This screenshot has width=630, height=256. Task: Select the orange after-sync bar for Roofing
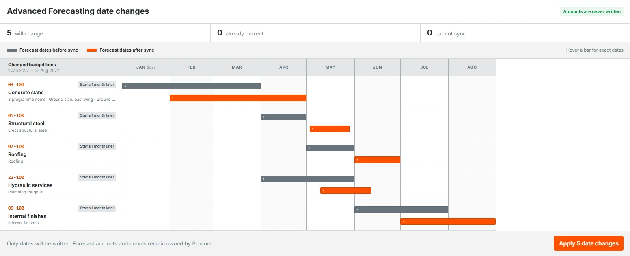coord(377,160)
